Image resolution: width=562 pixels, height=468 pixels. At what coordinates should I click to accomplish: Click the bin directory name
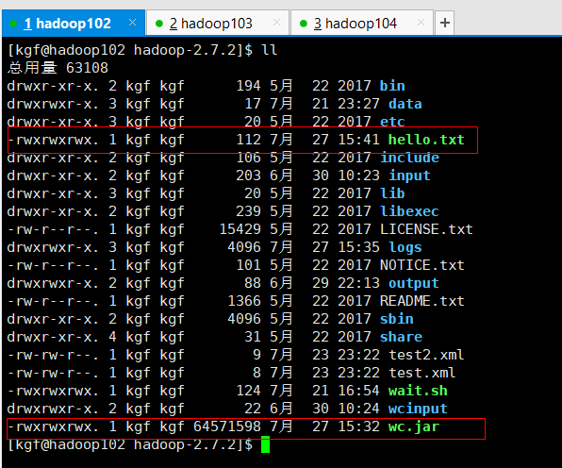tap(392, 86)
